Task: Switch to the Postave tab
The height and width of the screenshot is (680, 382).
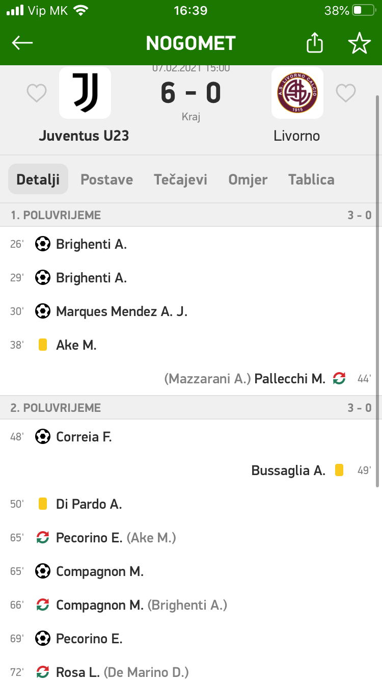Action: tap(107, 179)
